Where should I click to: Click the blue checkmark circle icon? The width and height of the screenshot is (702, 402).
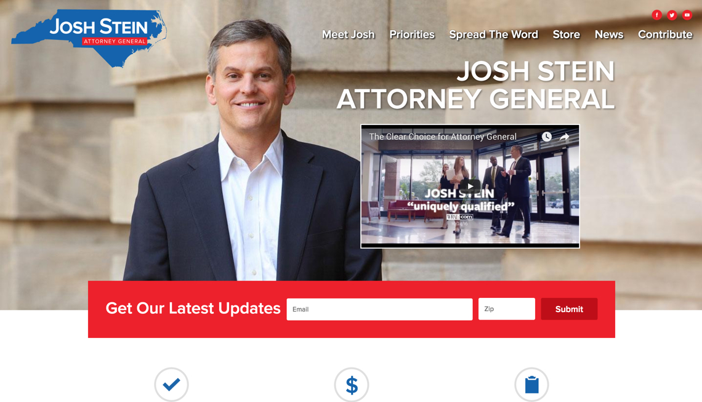click(x=171, y=385)
